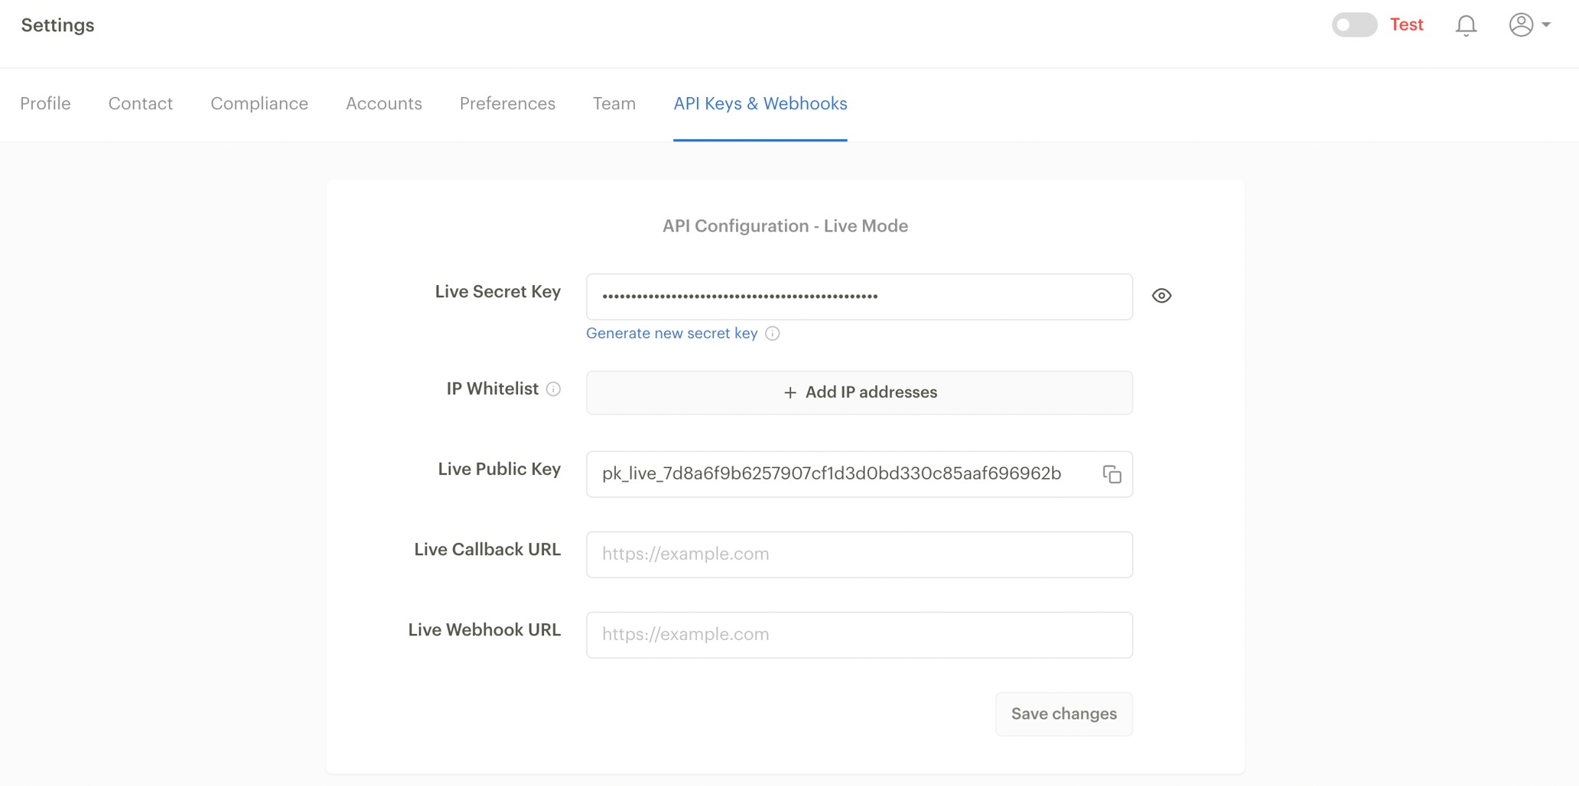This screenshot has height=786, width=1579.
Task: Switch to the Profile tab
Action: 45,104
